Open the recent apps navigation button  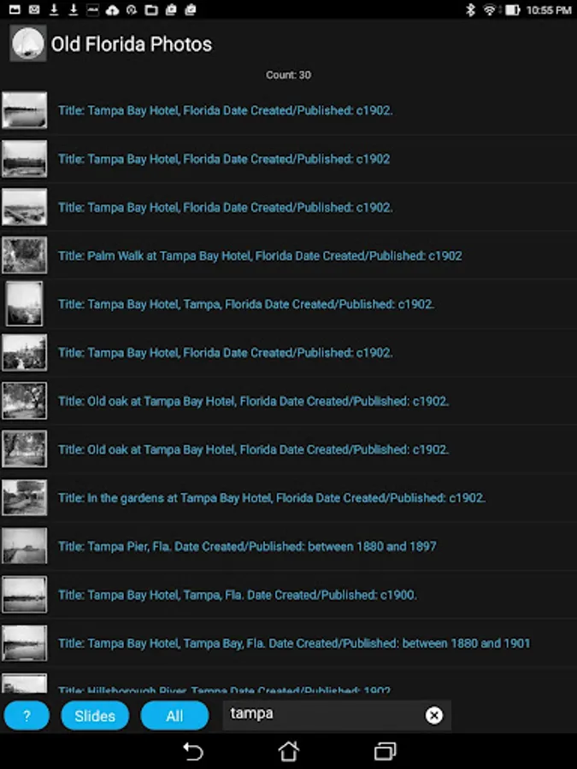(x=386, y=751)
